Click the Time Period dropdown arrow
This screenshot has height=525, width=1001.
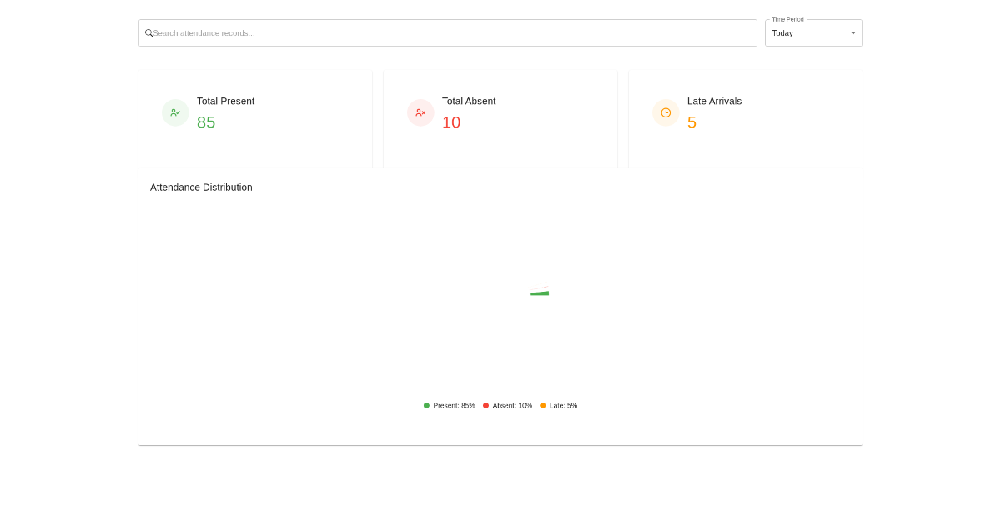853,33
